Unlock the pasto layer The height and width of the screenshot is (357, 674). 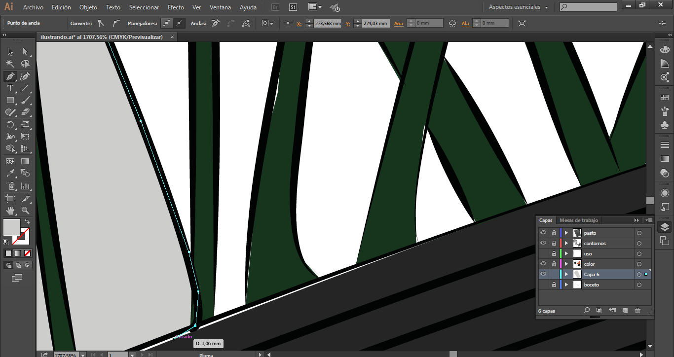554,233
